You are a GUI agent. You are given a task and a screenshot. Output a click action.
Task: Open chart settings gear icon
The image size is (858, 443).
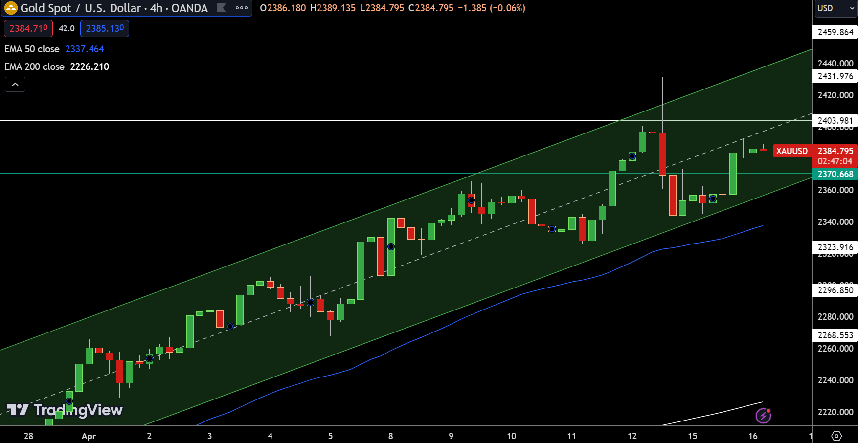click(836, 436)
